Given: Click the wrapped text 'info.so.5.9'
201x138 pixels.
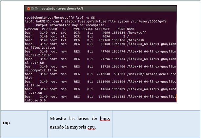Looking at the screenshot, I should coord(35,100).
